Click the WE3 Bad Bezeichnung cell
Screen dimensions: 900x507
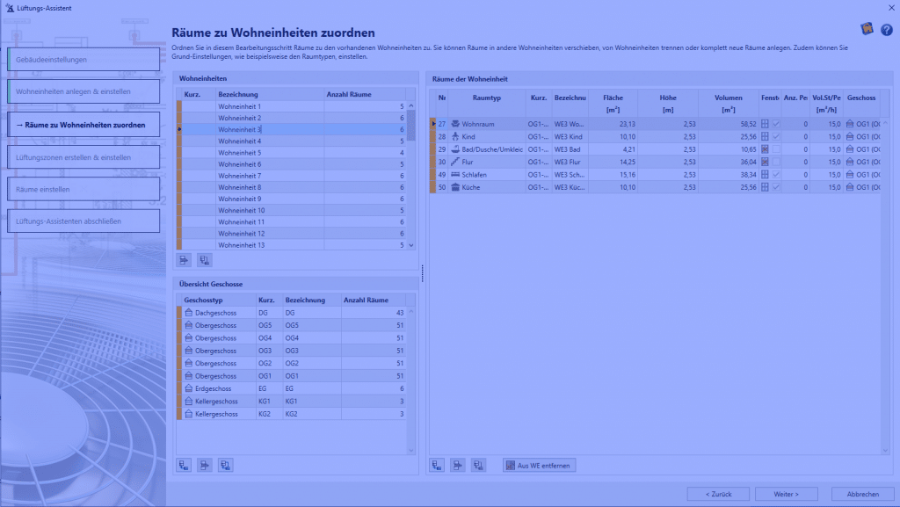(570, 149)
